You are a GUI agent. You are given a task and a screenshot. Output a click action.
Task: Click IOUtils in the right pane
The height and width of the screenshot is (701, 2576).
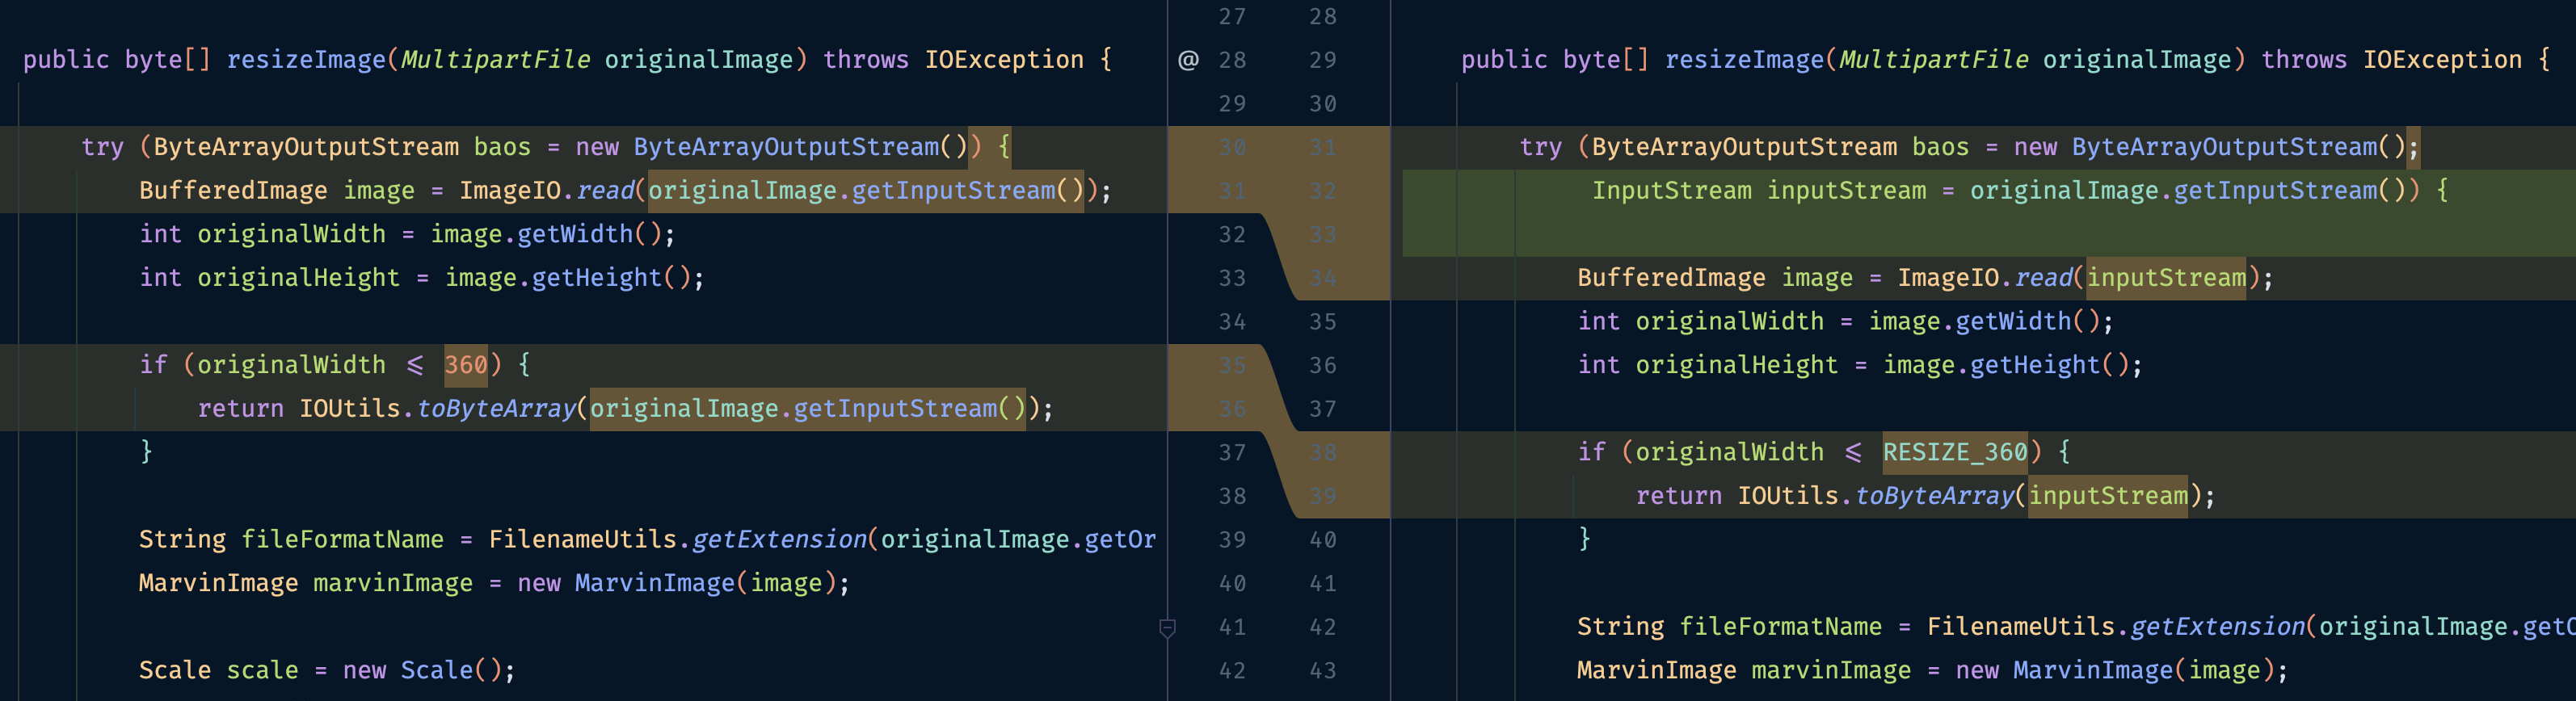click(1788, 496)
